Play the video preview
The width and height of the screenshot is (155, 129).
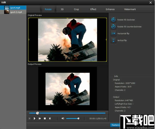click(35, 118)
